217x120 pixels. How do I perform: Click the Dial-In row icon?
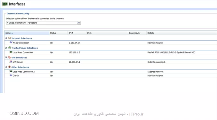pos(11,75)
